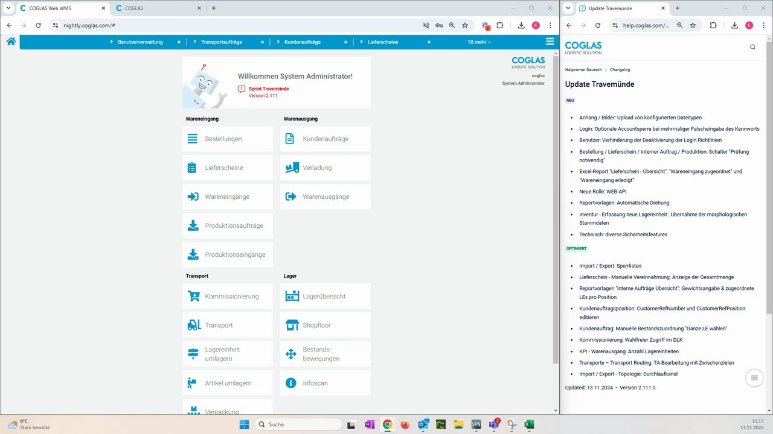Open Windows Start menu
The width and height of the screenshot is (773, 434).
point(244,424)
